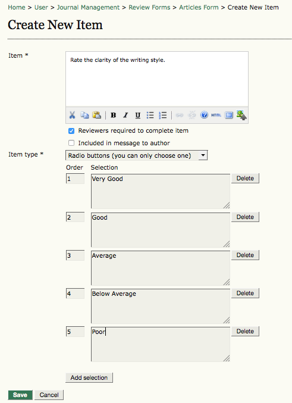Image resolution: width=292 pixels, height=403 pixels.
Task: Click the Very Good selection textarea
Action: pos(161,191)
